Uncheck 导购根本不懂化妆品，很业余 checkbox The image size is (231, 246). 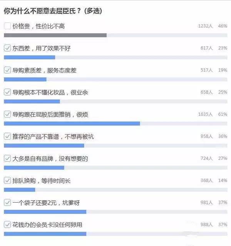pyautogui.click(x=7, y=92)
